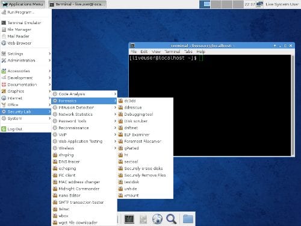Launch wget file downloader
Image resolution: width=301 pixels, height=226 pixels.
pos(84,222)
